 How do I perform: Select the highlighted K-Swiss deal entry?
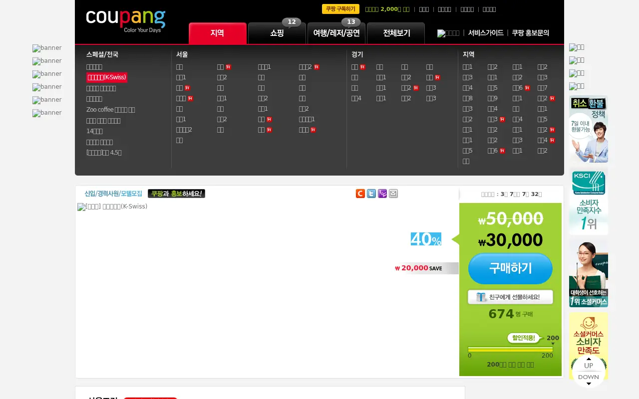[x=107, y=77]
